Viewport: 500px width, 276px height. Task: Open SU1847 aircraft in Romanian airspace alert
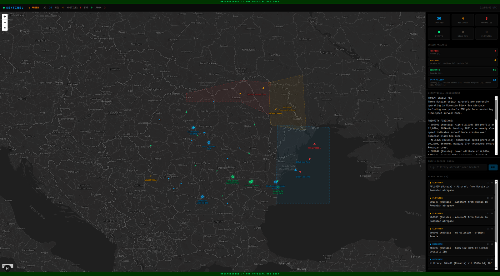pos(461,202)
